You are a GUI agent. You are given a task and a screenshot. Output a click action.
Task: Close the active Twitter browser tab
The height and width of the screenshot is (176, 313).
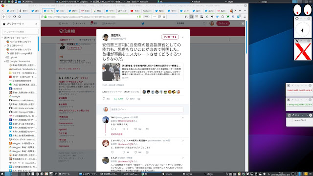pyautogui.click(x=52, y=11)
